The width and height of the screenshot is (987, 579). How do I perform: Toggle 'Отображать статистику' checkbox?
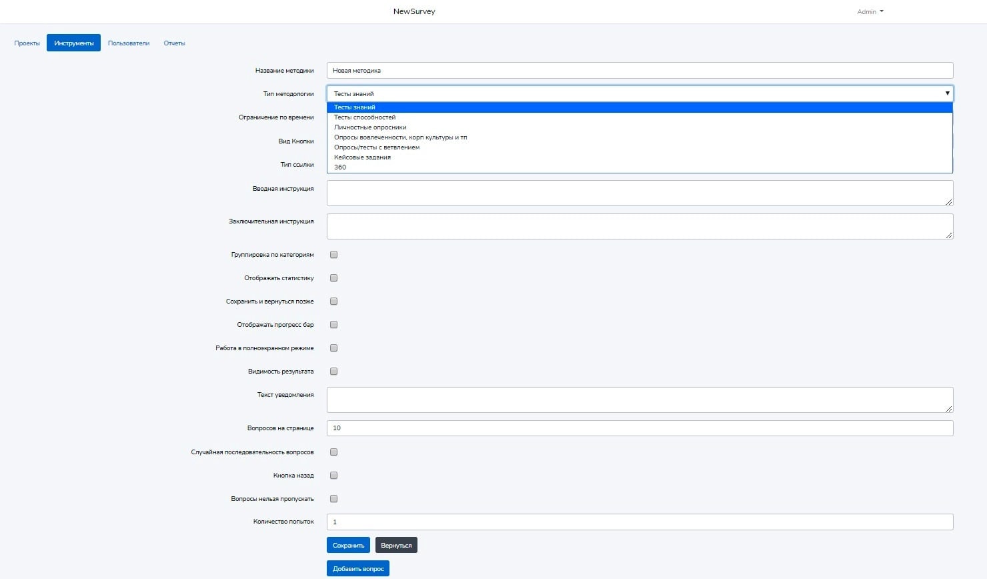pos(334,278)
